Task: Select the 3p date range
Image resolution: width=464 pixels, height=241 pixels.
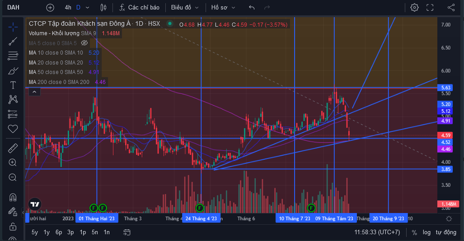Action: 70,232
